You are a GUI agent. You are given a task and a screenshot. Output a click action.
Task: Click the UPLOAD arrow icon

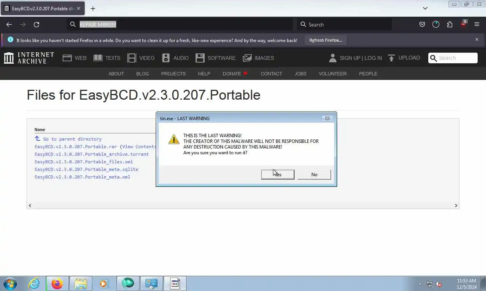coord(391,58)
